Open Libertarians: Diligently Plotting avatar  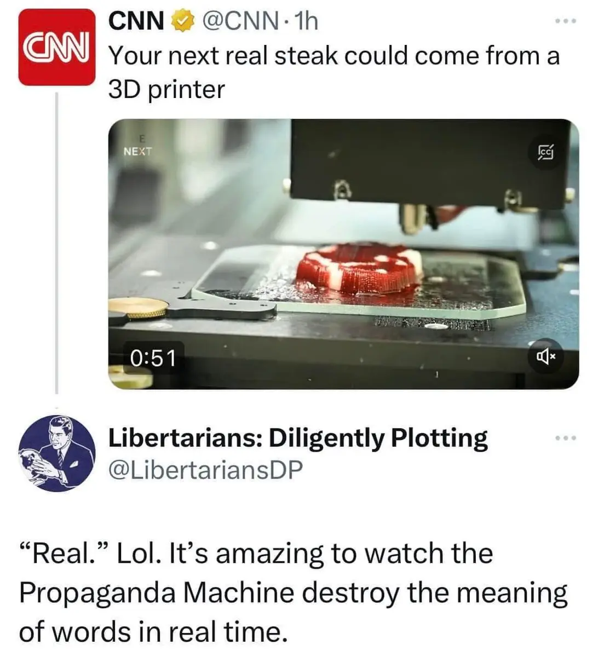56,453
